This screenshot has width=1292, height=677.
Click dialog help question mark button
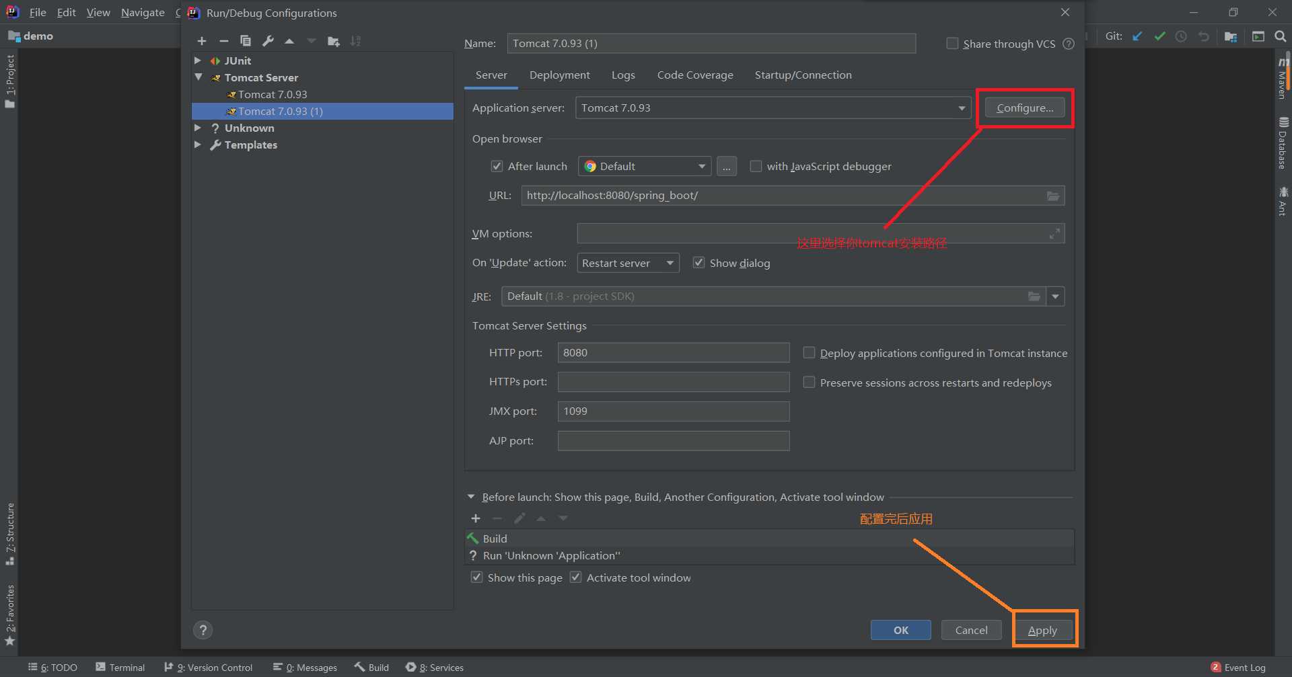(x=203, y=630)
